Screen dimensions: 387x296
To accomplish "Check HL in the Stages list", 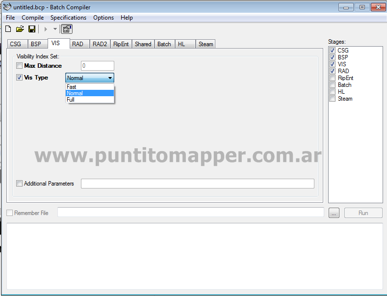I will 332,92.
